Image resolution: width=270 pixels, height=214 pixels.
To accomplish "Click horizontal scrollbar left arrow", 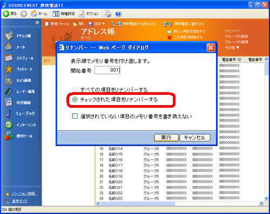I will pyautogui.click(x=98, y=203).
